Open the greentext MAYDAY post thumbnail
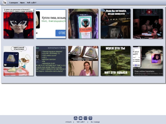The width and height of the screenshot is (166, 124). 51,61
